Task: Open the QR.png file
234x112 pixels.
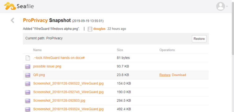Action: 39,75
